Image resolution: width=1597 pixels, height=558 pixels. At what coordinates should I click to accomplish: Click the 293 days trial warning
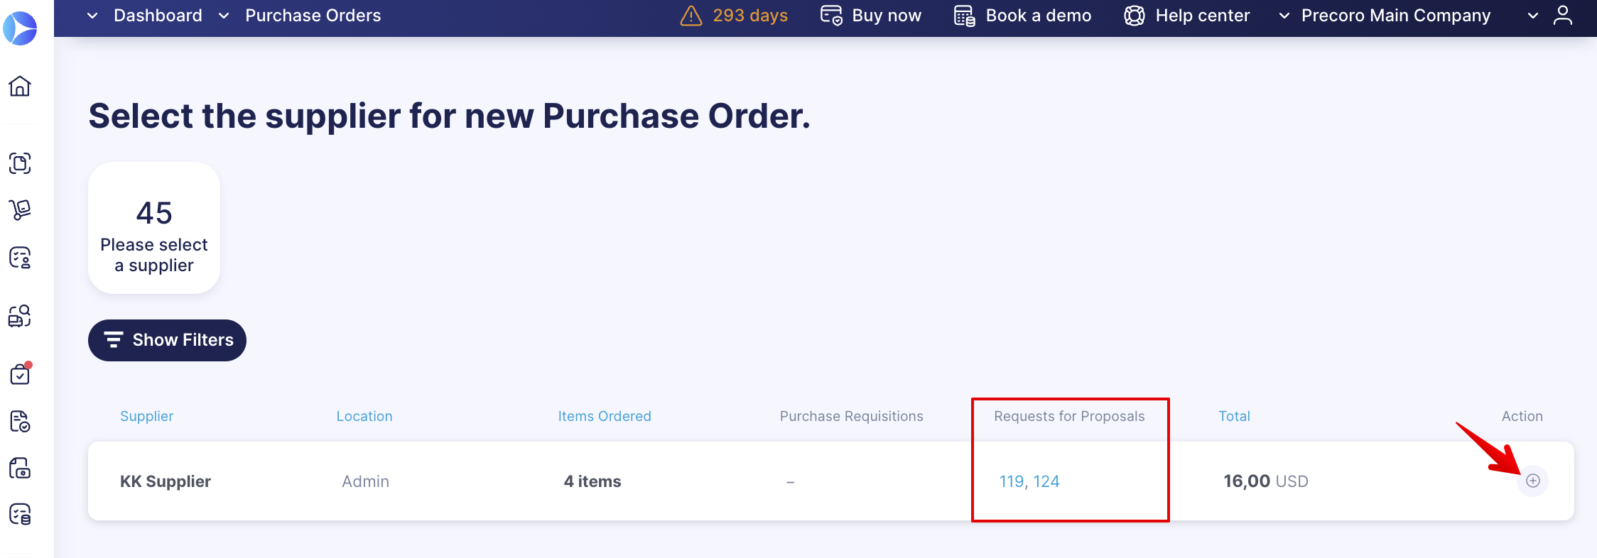(x=733, y=15)
